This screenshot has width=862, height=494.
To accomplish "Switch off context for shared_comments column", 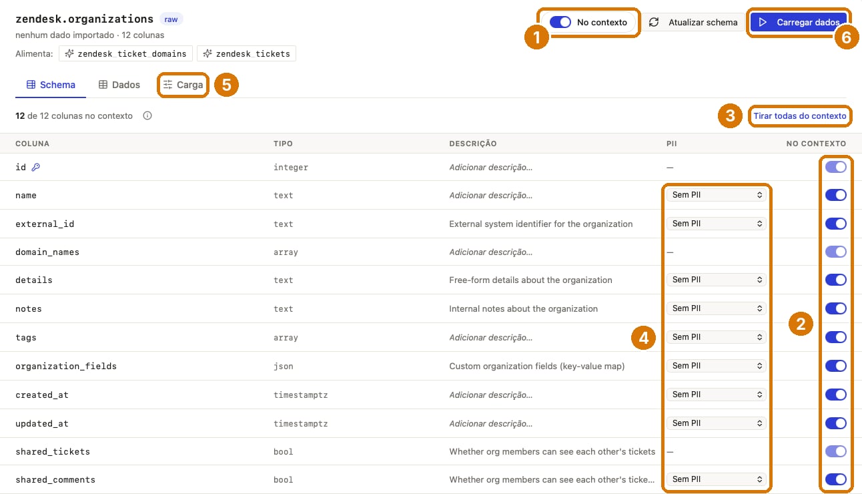I will (836, 479).
